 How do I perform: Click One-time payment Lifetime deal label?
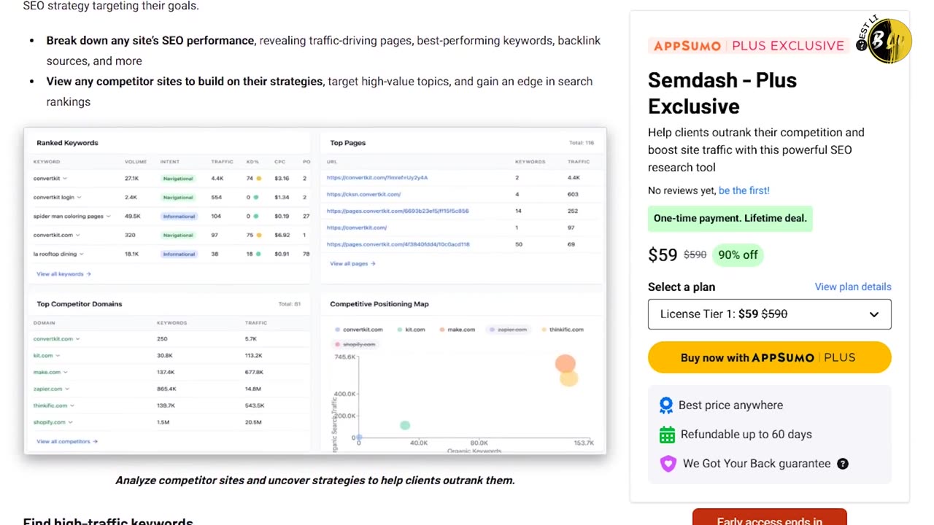click(730, 218)
